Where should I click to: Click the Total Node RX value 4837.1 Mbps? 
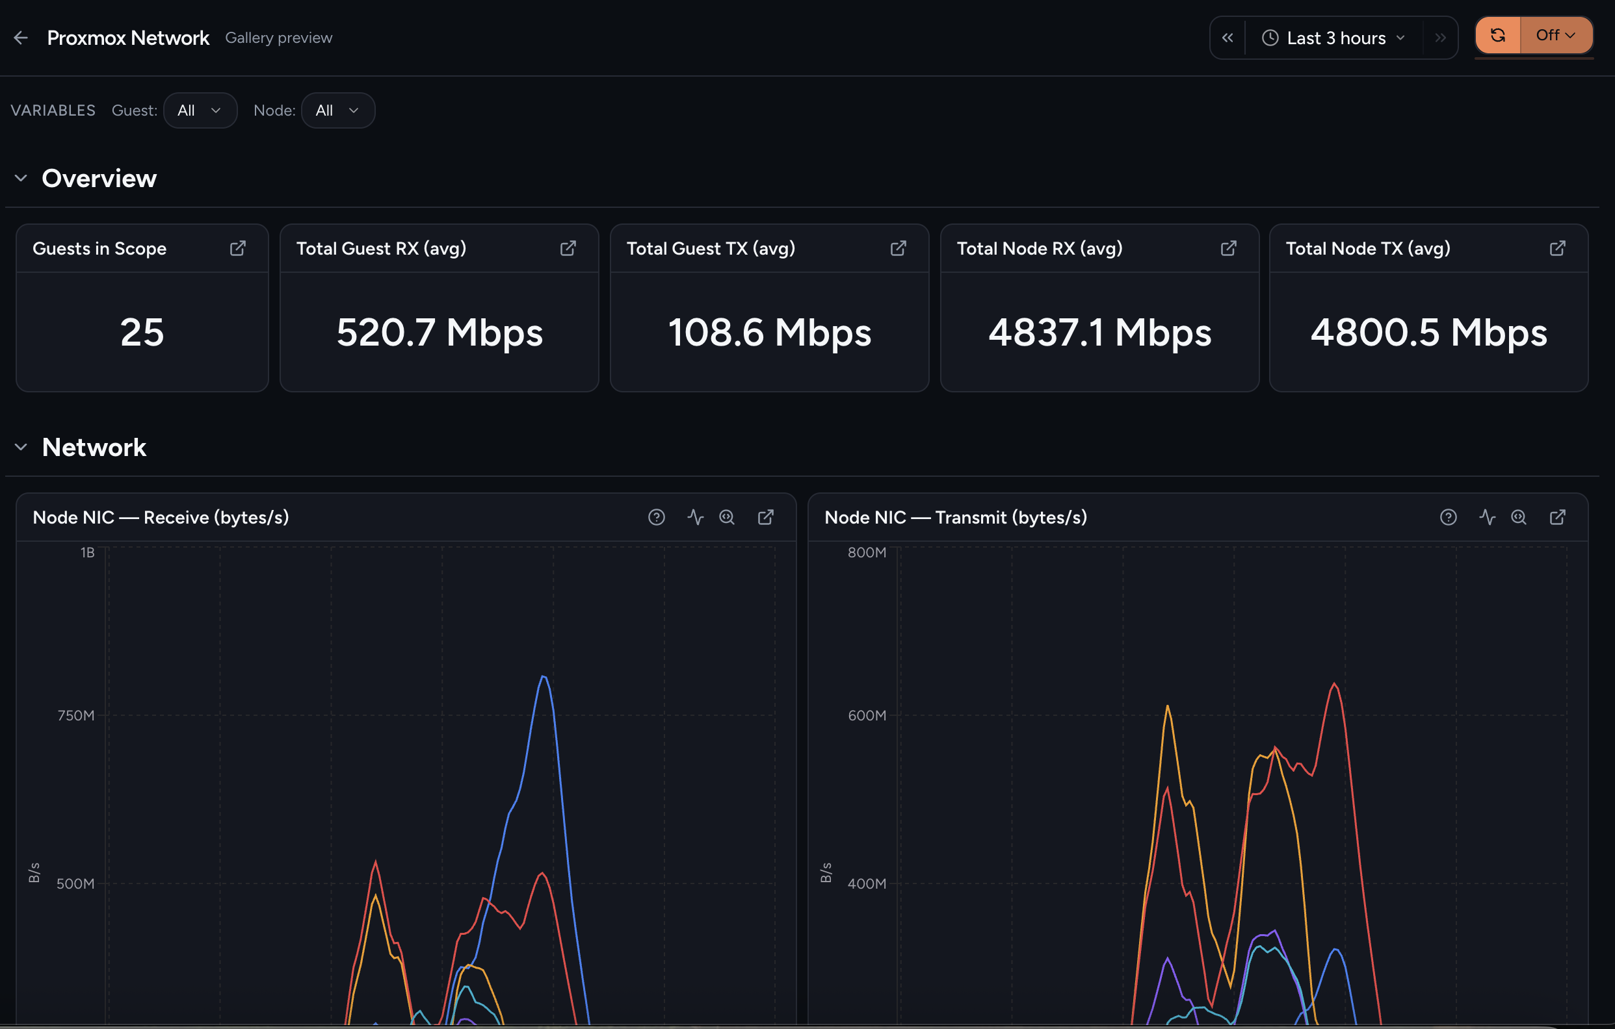point(1100,333)
